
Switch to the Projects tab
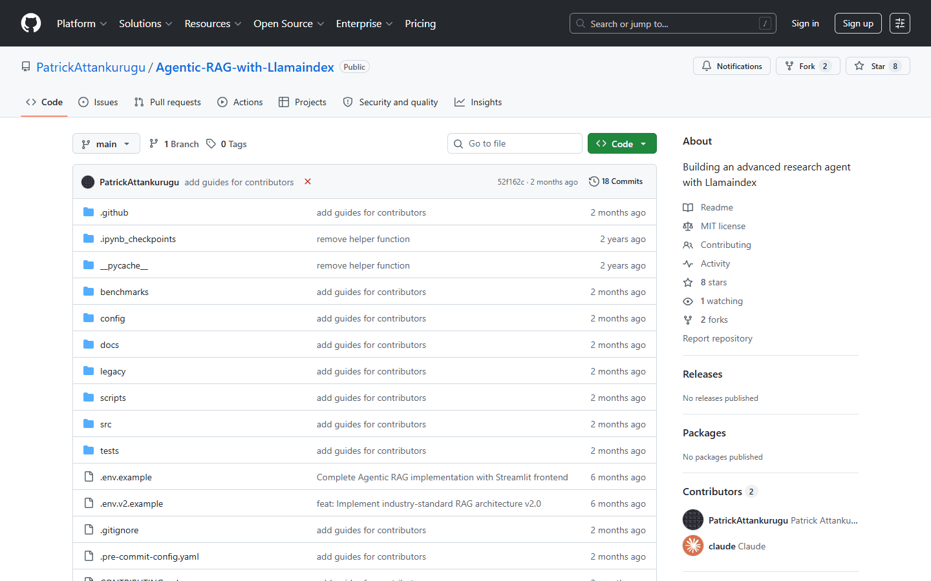click(303, 102)
